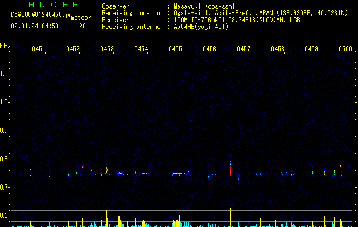Viewport: 358px width, 227px height.
Task: Click the 0457 time marker
Action: (x=244, y=49)
